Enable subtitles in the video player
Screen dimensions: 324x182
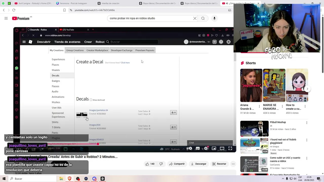(x=198, y=149)
